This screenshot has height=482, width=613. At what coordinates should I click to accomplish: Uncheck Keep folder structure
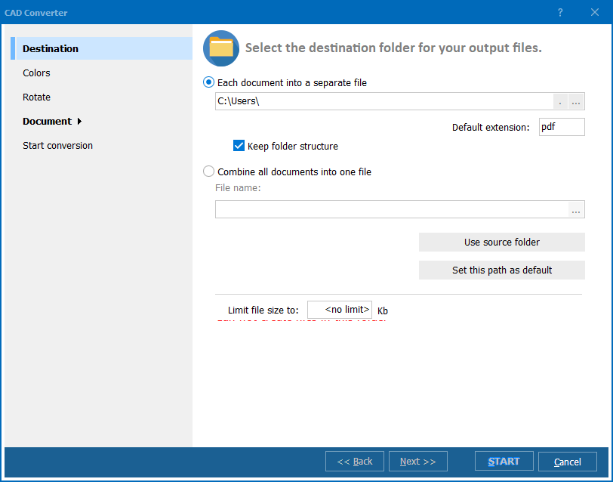(x=239, y=146)
